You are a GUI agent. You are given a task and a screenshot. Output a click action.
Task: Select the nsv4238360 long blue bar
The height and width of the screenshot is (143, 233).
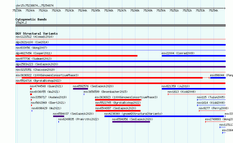pos(164,116)
